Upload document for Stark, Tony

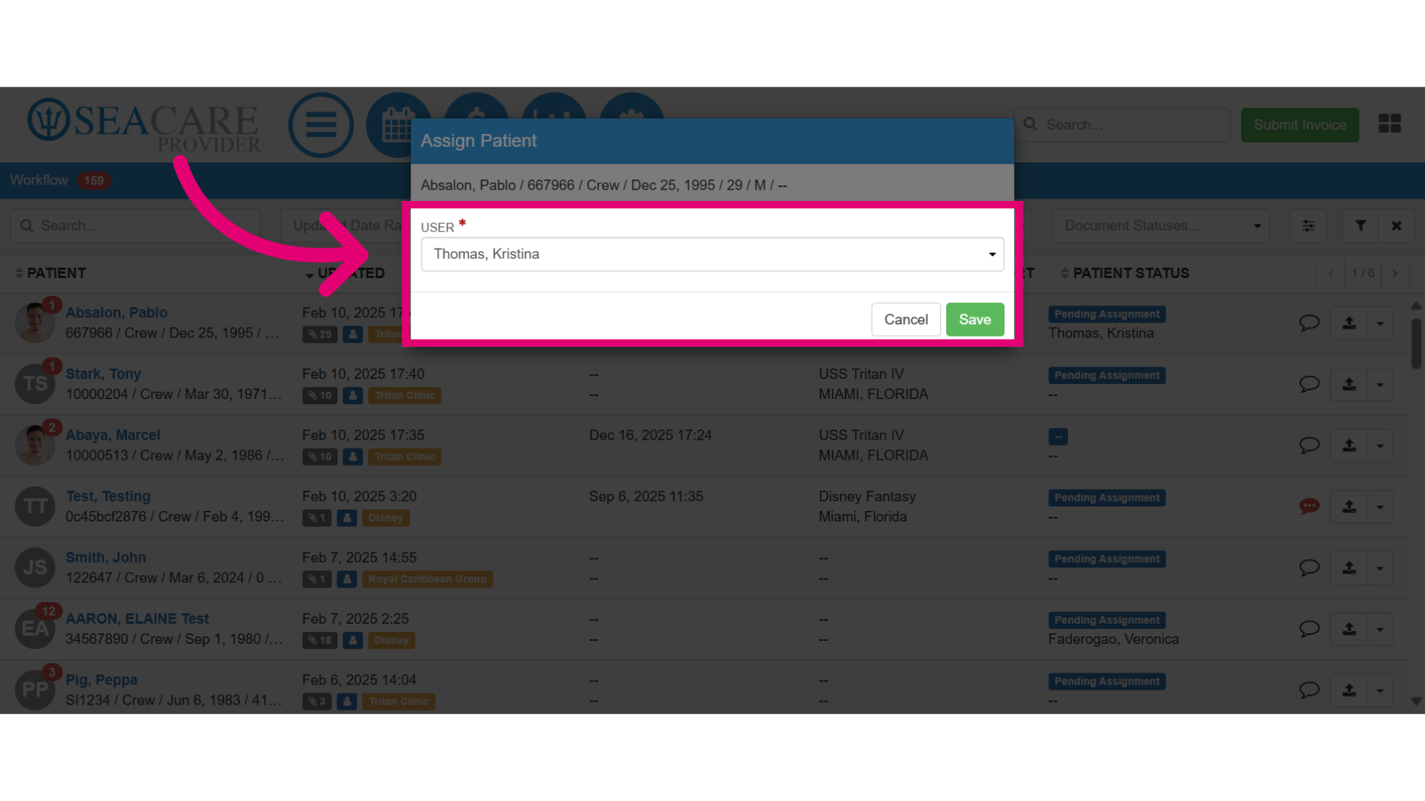[1349, 384]
